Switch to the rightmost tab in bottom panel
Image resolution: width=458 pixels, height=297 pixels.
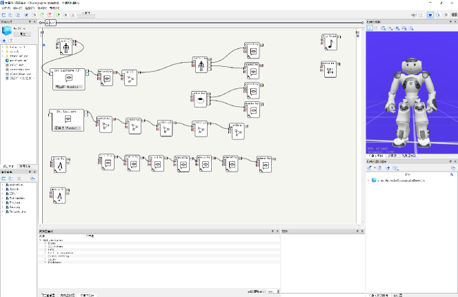point(88,294)
